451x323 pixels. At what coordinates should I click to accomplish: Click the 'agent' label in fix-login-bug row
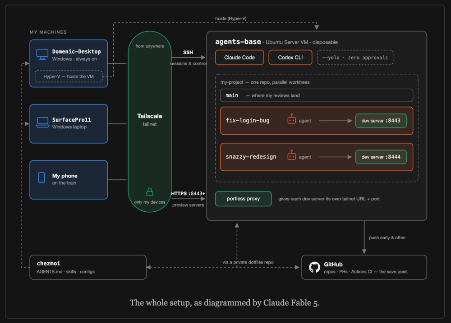(x=305, y=121)
